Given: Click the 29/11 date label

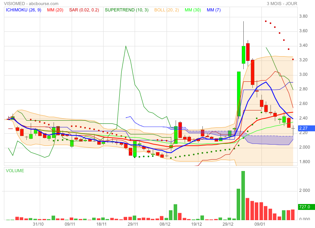Looking at the screenshot, I should (x=133, y=224).
